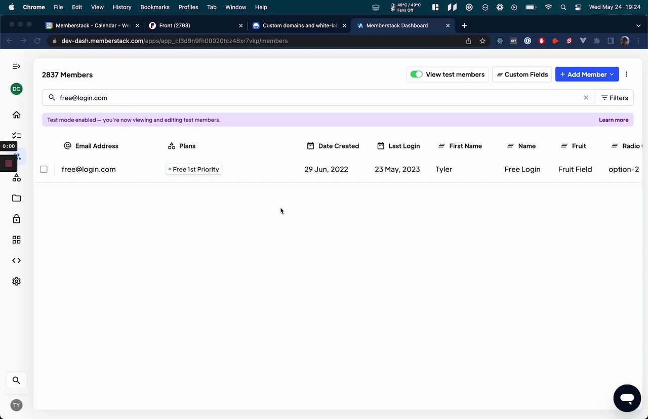Screen dimensions: 648x419
Task: Share this page via the share icon
Action: click(468, 41)
